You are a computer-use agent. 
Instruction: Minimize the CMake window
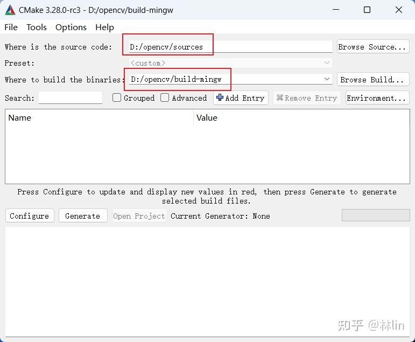point(336,10)
